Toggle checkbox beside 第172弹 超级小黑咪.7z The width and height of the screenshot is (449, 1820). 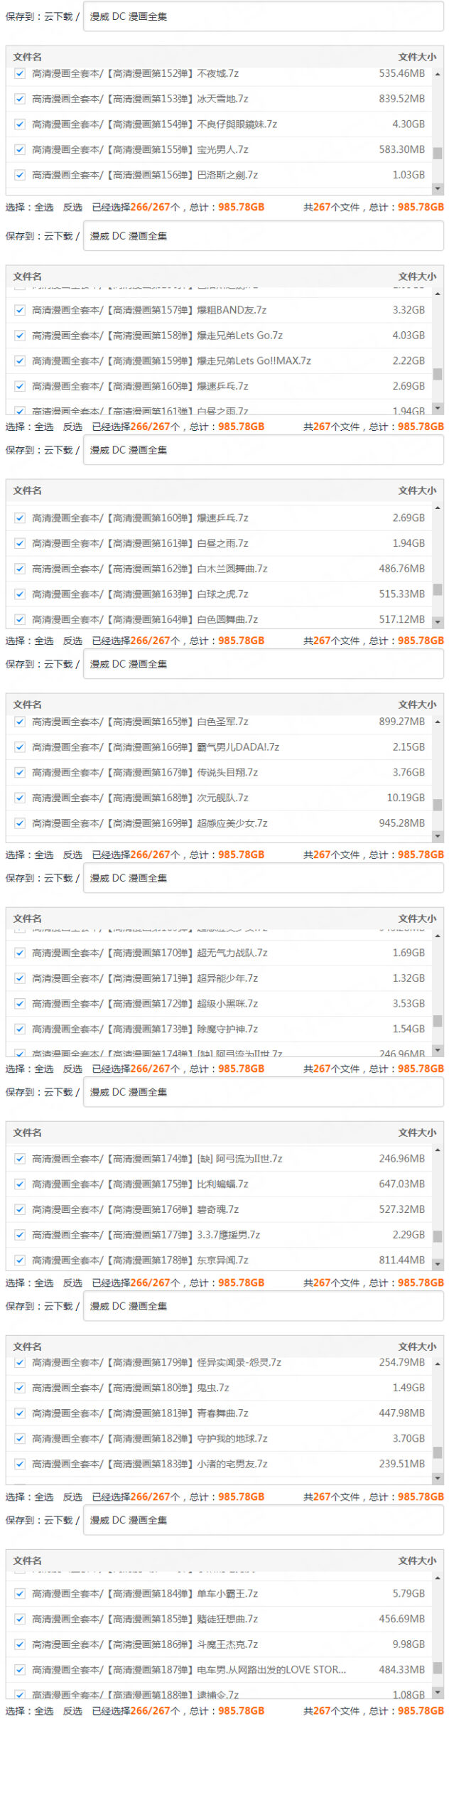click(x=20, y=1004)
